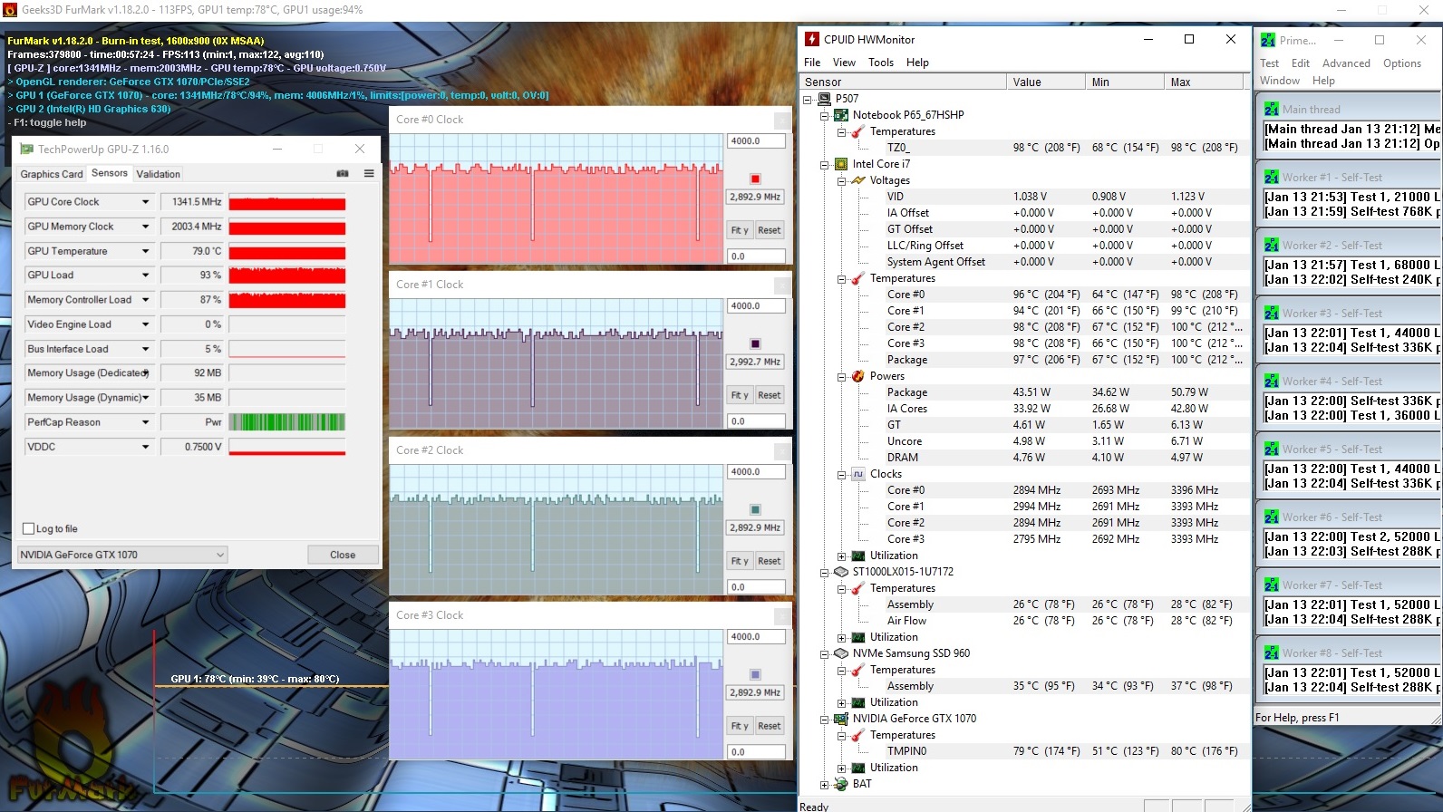Click the CPUID HWMonitor title bar icon
This screenshot has width=1443, height=812.
(x=813, y=39)
